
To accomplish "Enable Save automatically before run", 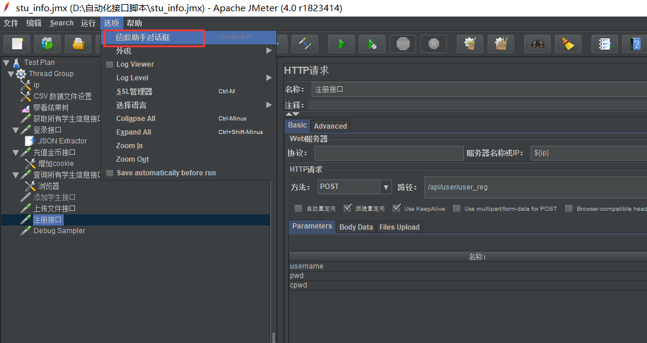I will (110, 173).
